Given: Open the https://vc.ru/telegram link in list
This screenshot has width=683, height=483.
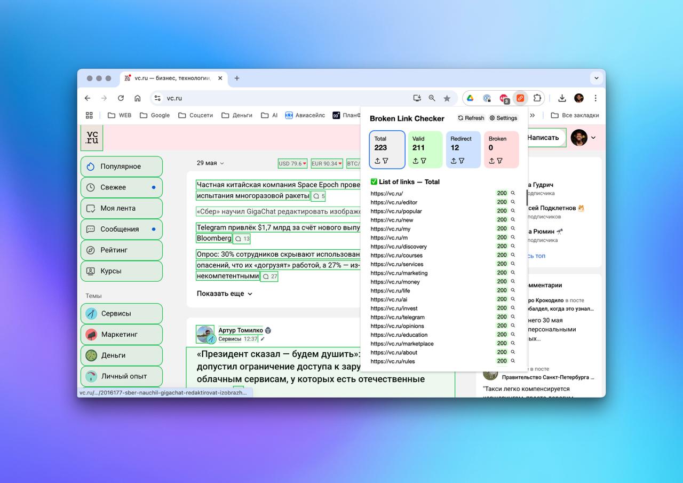Looking at the screenshot, I should [x=398, y=317].
